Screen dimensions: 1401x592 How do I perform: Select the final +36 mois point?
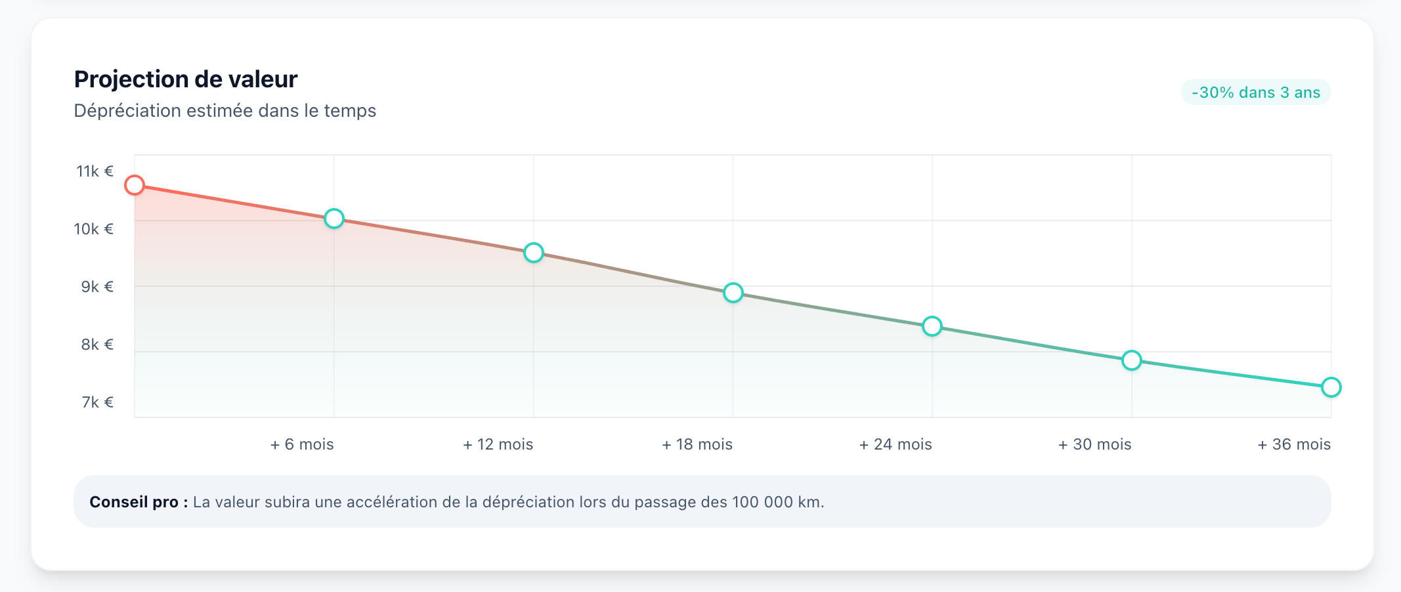tap(1331, 387)
